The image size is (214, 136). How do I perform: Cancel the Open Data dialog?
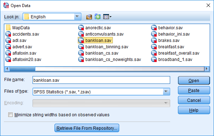pos(194,100)
